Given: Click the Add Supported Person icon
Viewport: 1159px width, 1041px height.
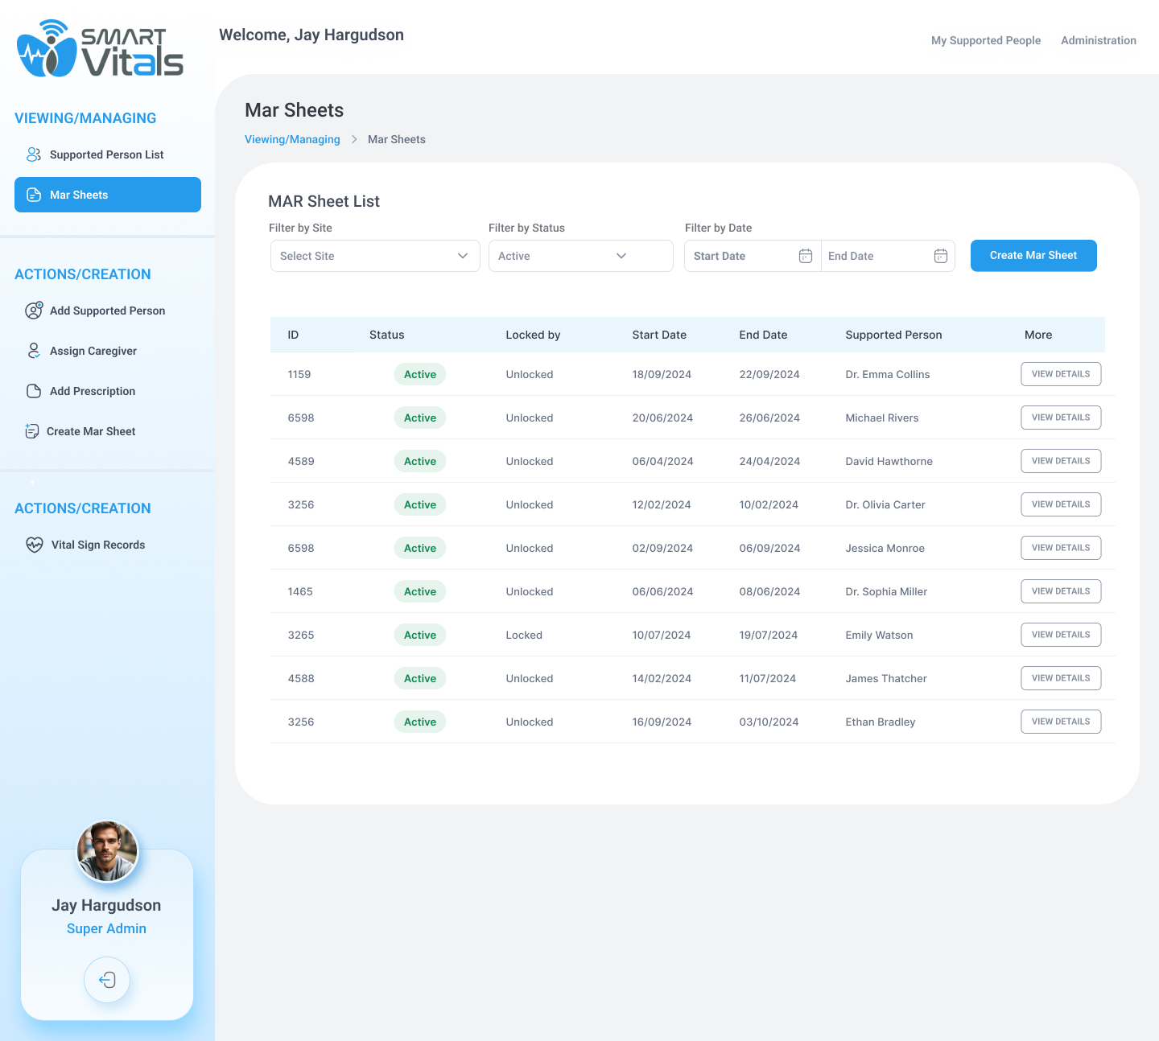Looking at the screenshot, I should (x=34, y=311).
